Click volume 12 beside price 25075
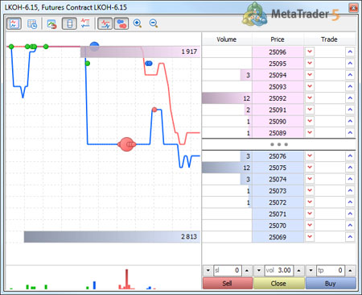 pyautogui.click(x=227, y=168)
